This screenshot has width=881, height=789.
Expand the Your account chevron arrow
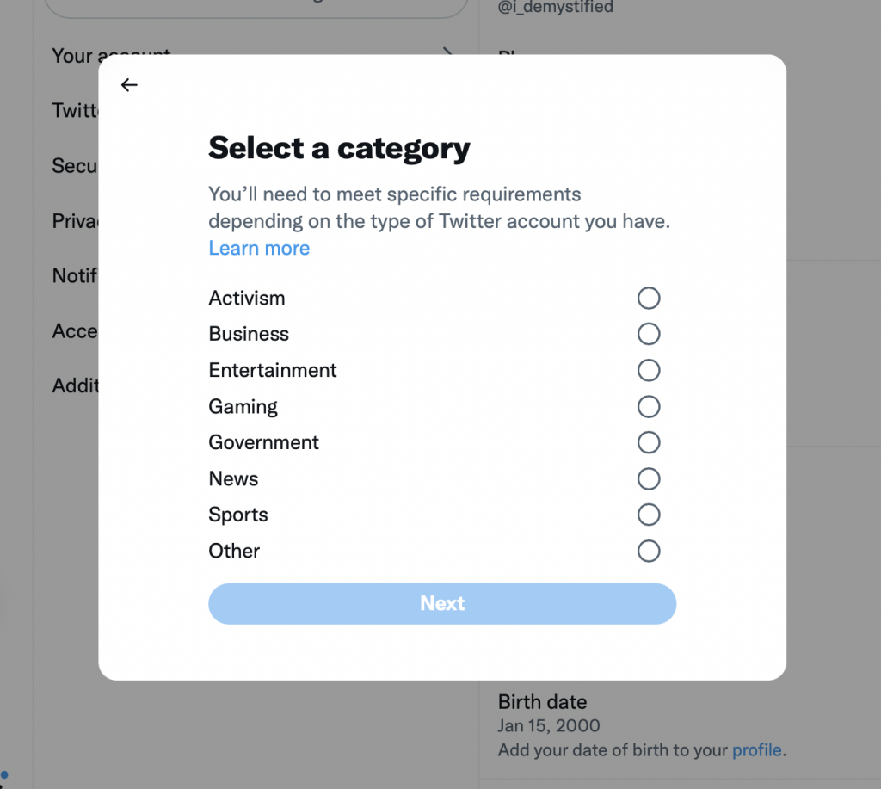click(447, 50)
